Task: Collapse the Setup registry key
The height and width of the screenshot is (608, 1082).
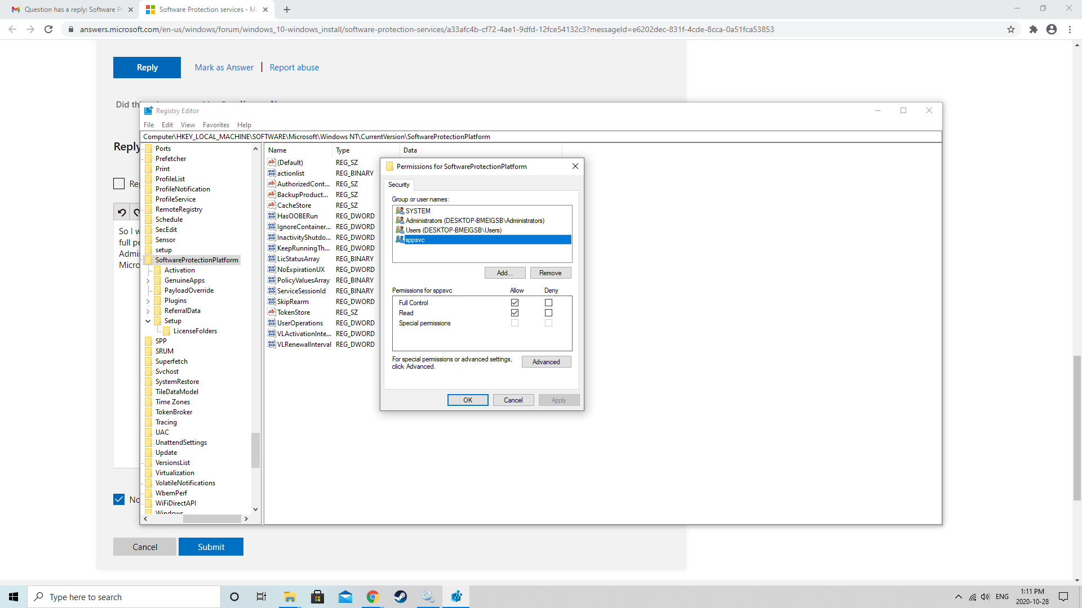Action: [x=148, y=321]
